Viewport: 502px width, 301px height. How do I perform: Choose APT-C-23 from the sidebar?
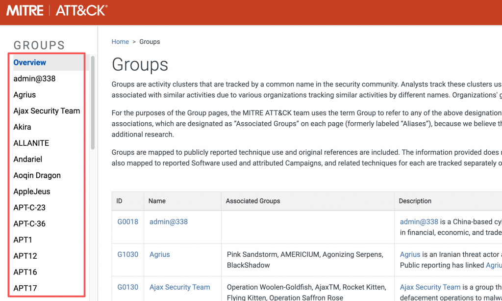pos(29,208)
